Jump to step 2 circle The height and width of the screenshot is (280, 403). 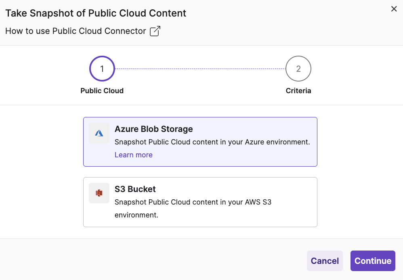(298, 69)
